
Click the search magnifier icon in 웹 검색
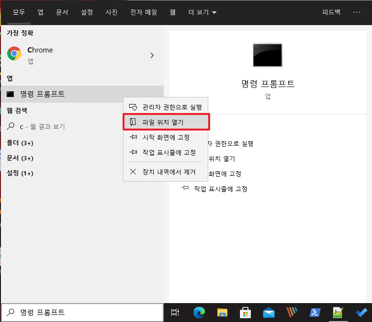click(11, 126)
